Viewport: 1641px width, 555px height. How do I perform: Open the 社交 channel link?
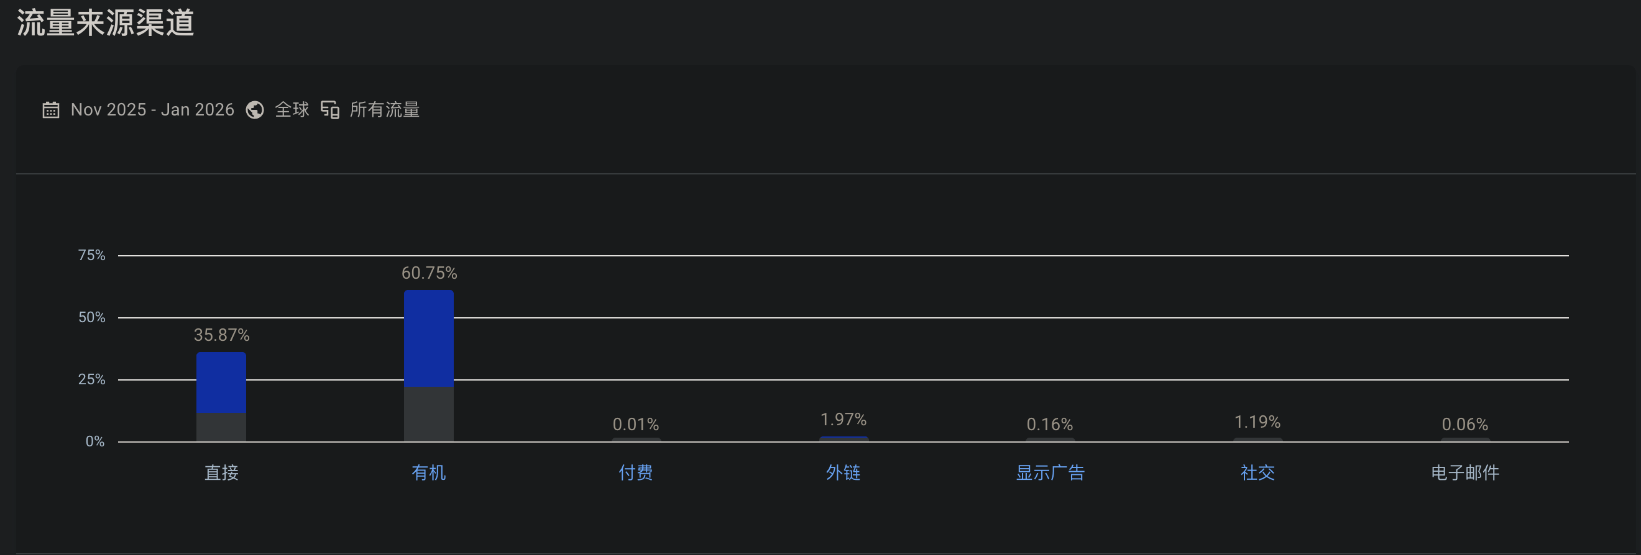click(1257, 472)
